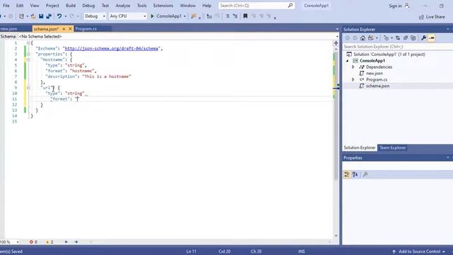Click the Search (Ctrl+Q) box

(256, 6)
